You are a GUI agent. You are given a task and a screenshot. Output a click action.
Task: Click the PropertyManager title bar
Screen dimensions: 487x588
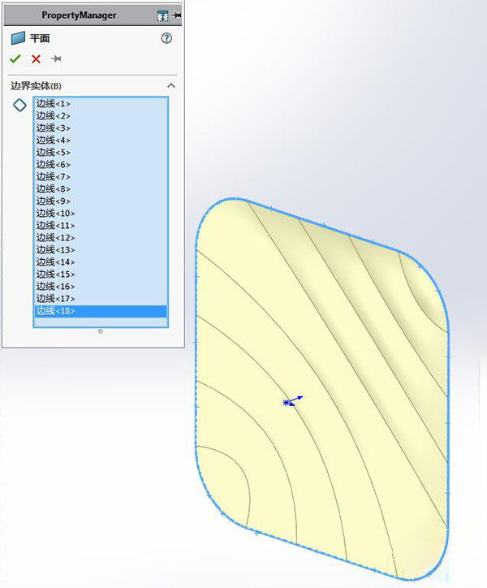(93, 15)
